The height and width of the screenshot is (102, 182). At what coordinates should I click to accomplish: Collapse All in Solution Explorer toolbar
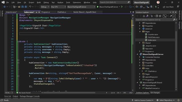(157, 16)
